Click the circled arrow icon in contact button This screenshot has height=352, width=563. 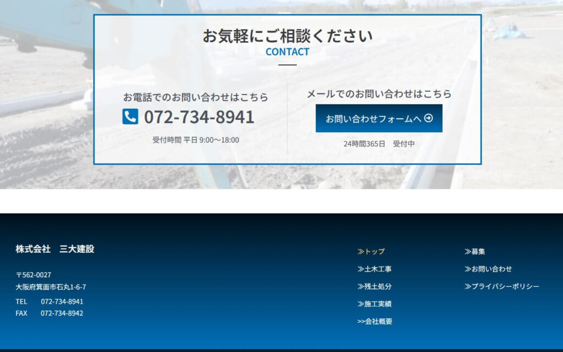click(429, 118)
